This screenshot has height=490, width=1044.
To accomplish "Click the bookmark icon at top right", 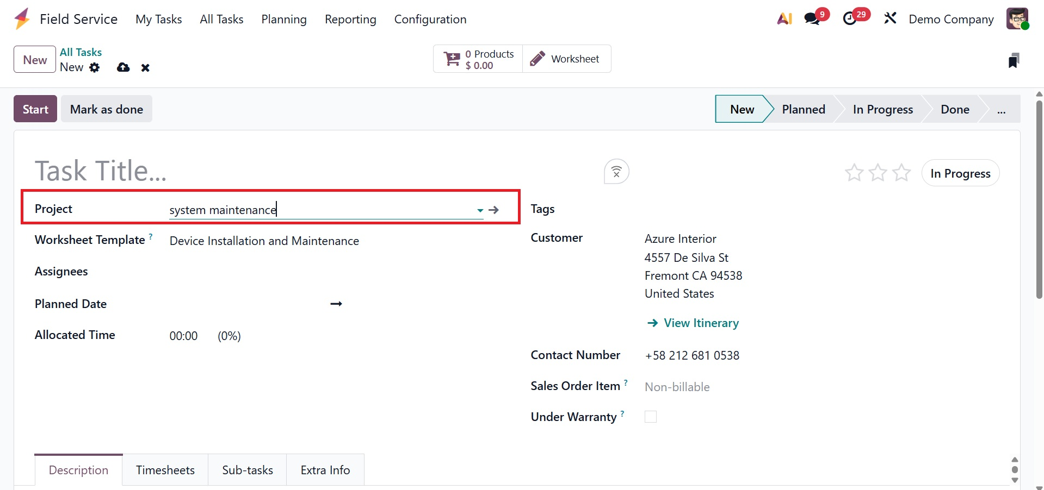I will click(1013, 61).
